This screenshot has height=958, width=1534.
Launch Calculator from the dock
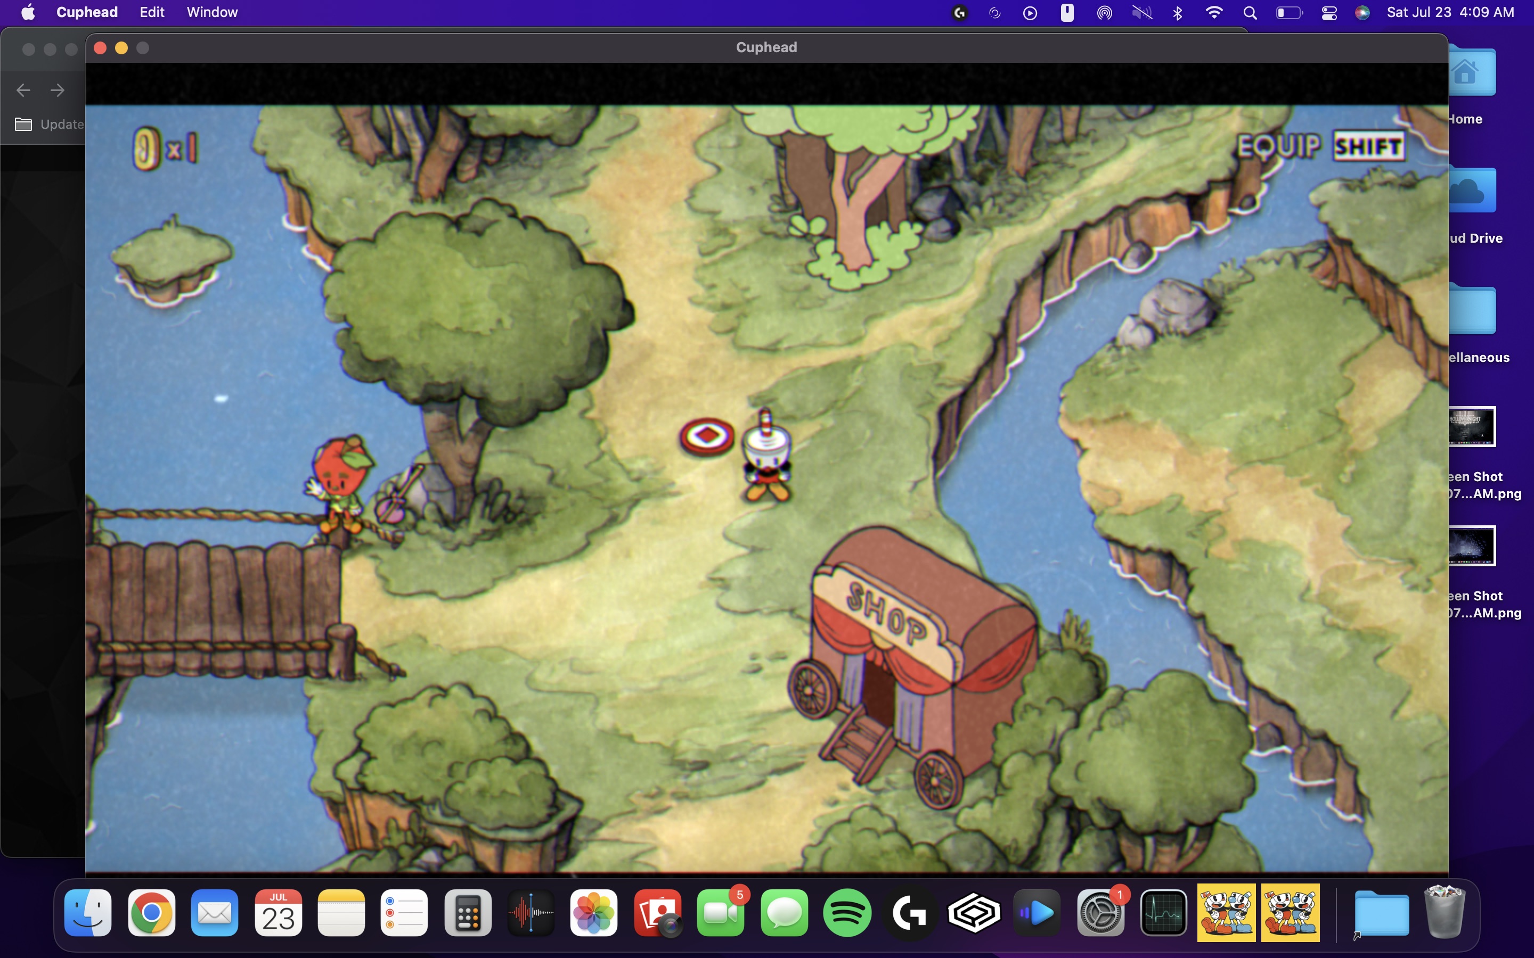click(468, 912)
